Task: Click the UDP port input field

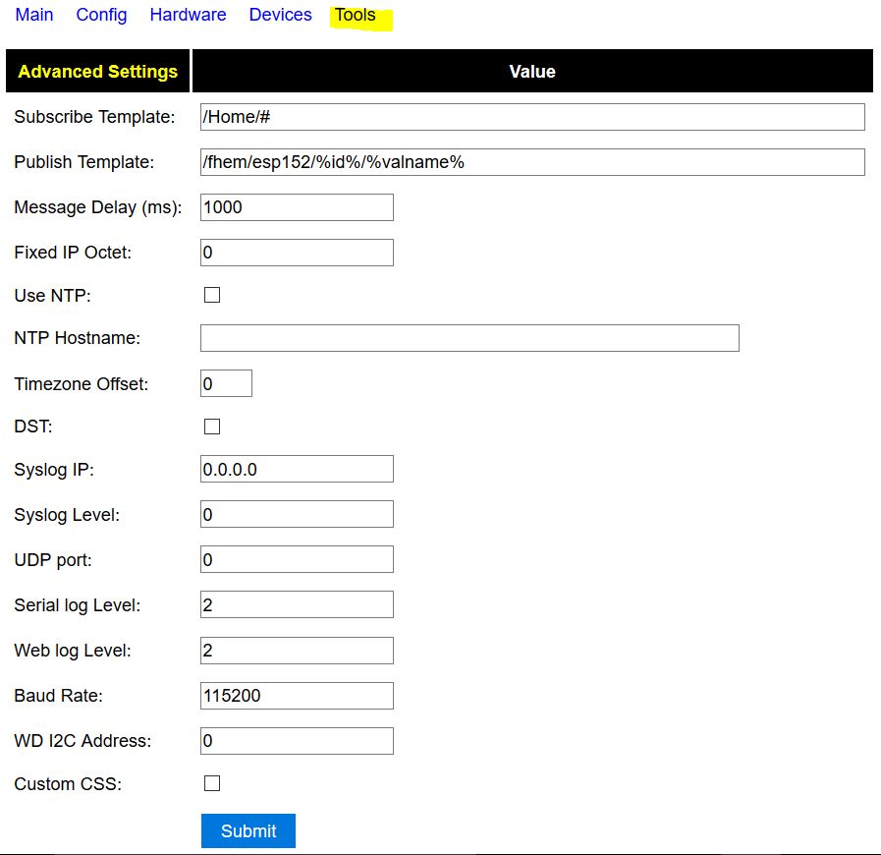Action: (297, 559)
